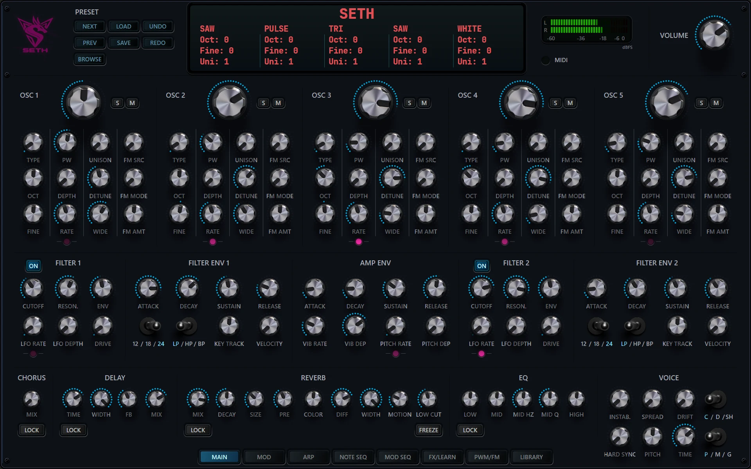Image resolution: width=751 pixels, height=469 pixels.
Task: Click the Reverb FREEZE button
Action: [429, 430]
